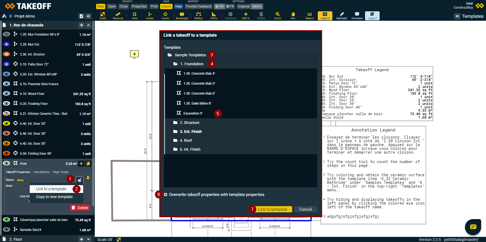The image size is (486, 242).
Task: Activate the Highlight tool
Action: click(342, 16)
